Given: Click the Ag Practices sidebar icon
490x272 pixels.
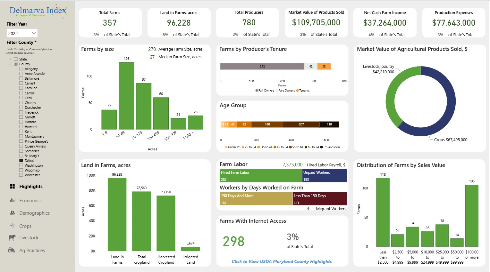Looking at the screenshot, I should pyautogui.click(x=12, y=250).
